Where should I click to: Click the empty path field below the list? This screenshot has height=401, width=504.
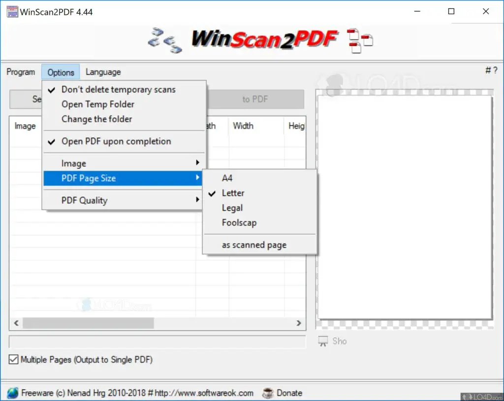tap(157, 341)
